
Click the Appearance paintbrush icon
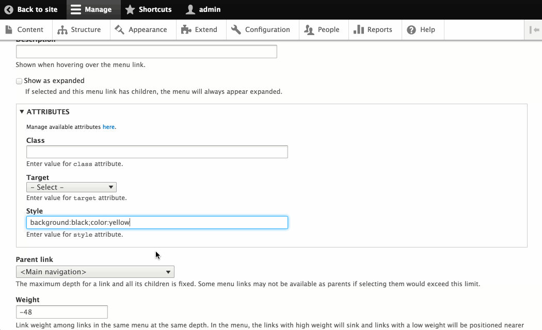[120, 30]
